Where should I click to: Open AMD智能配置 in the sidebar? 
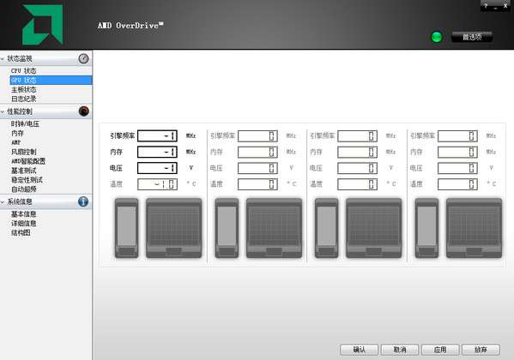pyautogui.click(x=28, y=161)
